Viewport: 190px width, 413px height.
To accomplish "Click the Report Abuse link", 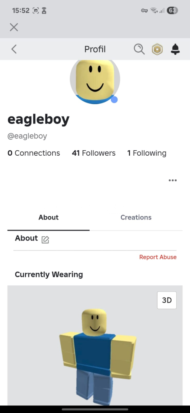I will click(x=158, y=257).
